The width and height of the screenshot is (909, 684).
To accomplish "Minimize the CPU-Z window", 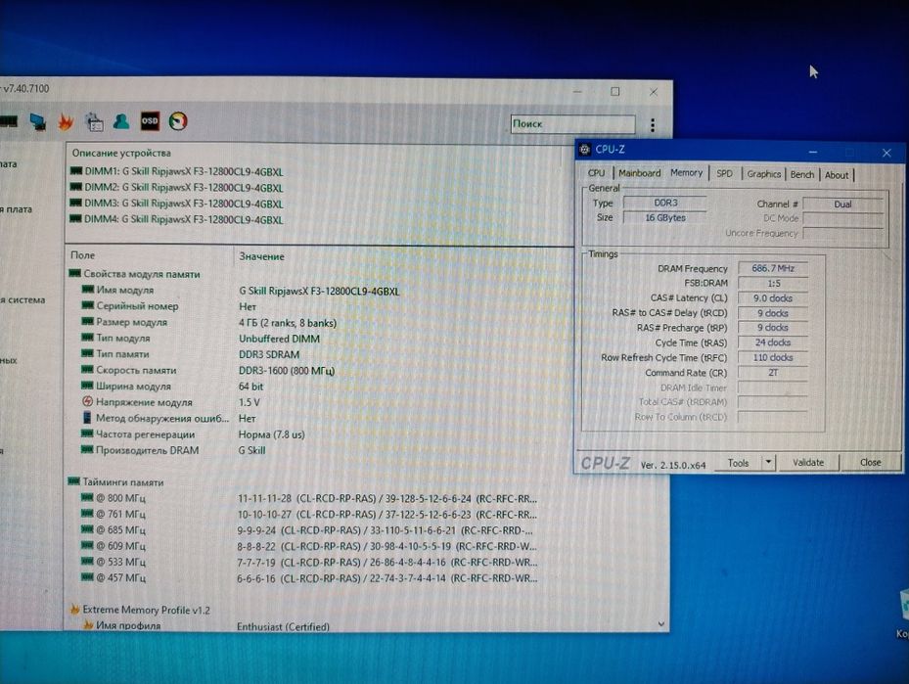I will [x=813, y=152].
